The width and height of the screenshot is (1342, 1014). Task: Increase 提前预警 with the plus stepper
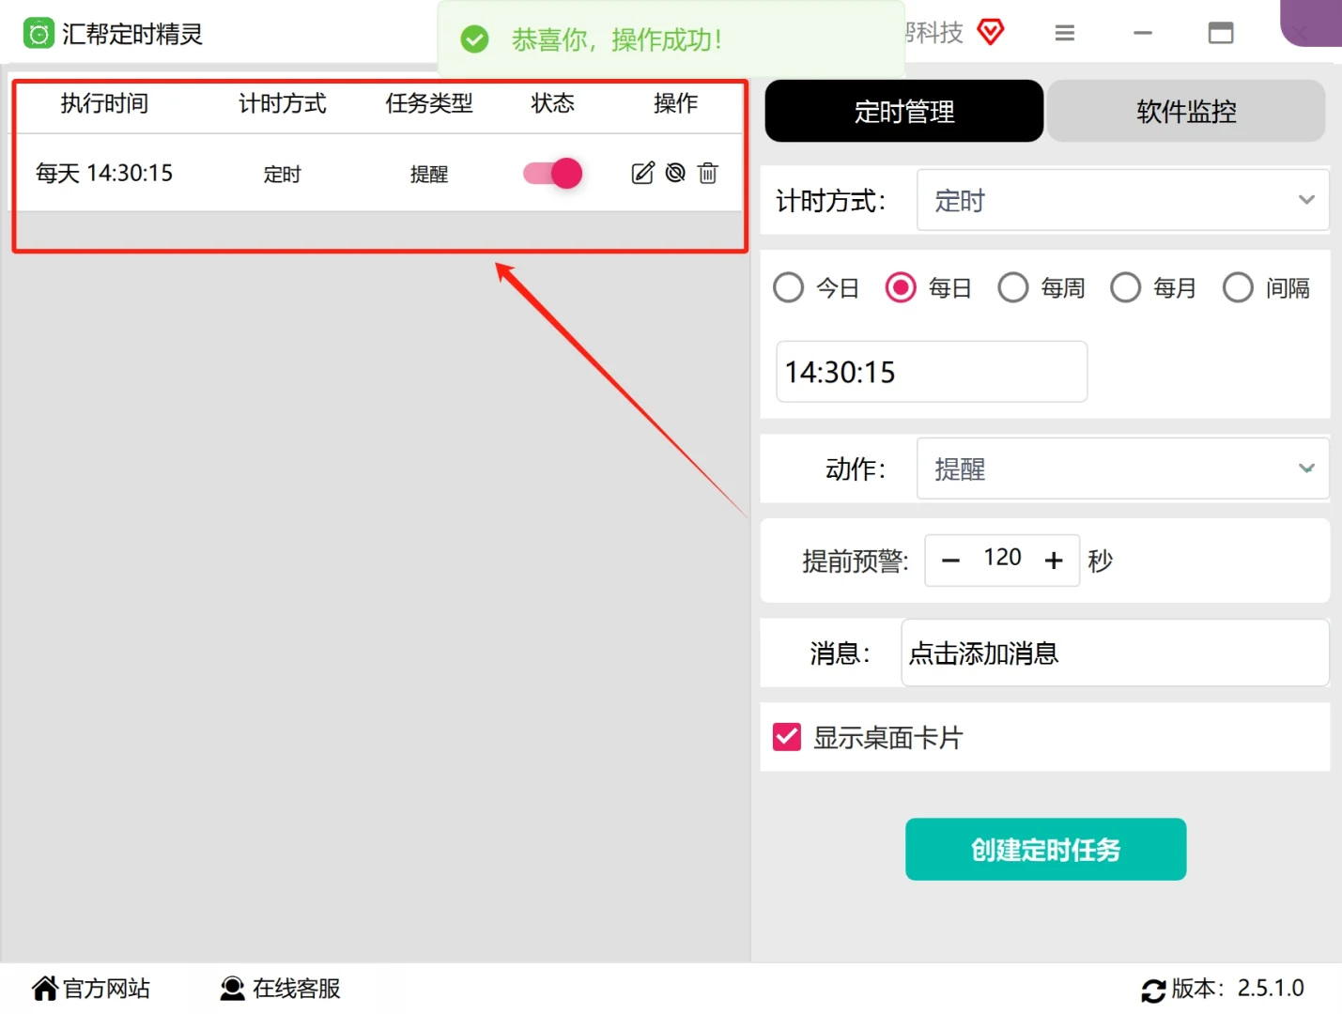click(1054, 560)
